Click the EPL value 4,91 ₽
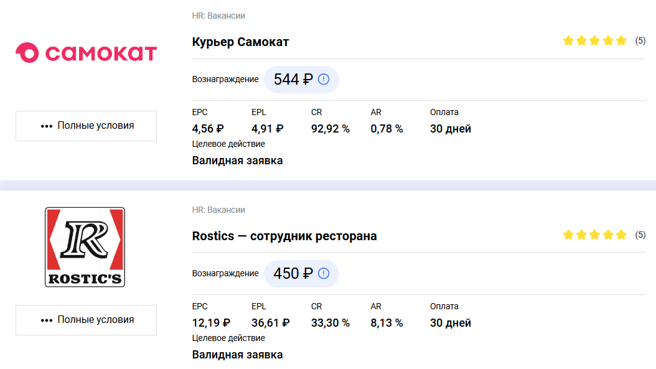 (x=268, y=129)
